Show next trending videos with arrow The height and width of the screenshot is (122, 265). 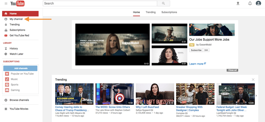(256, 96)
